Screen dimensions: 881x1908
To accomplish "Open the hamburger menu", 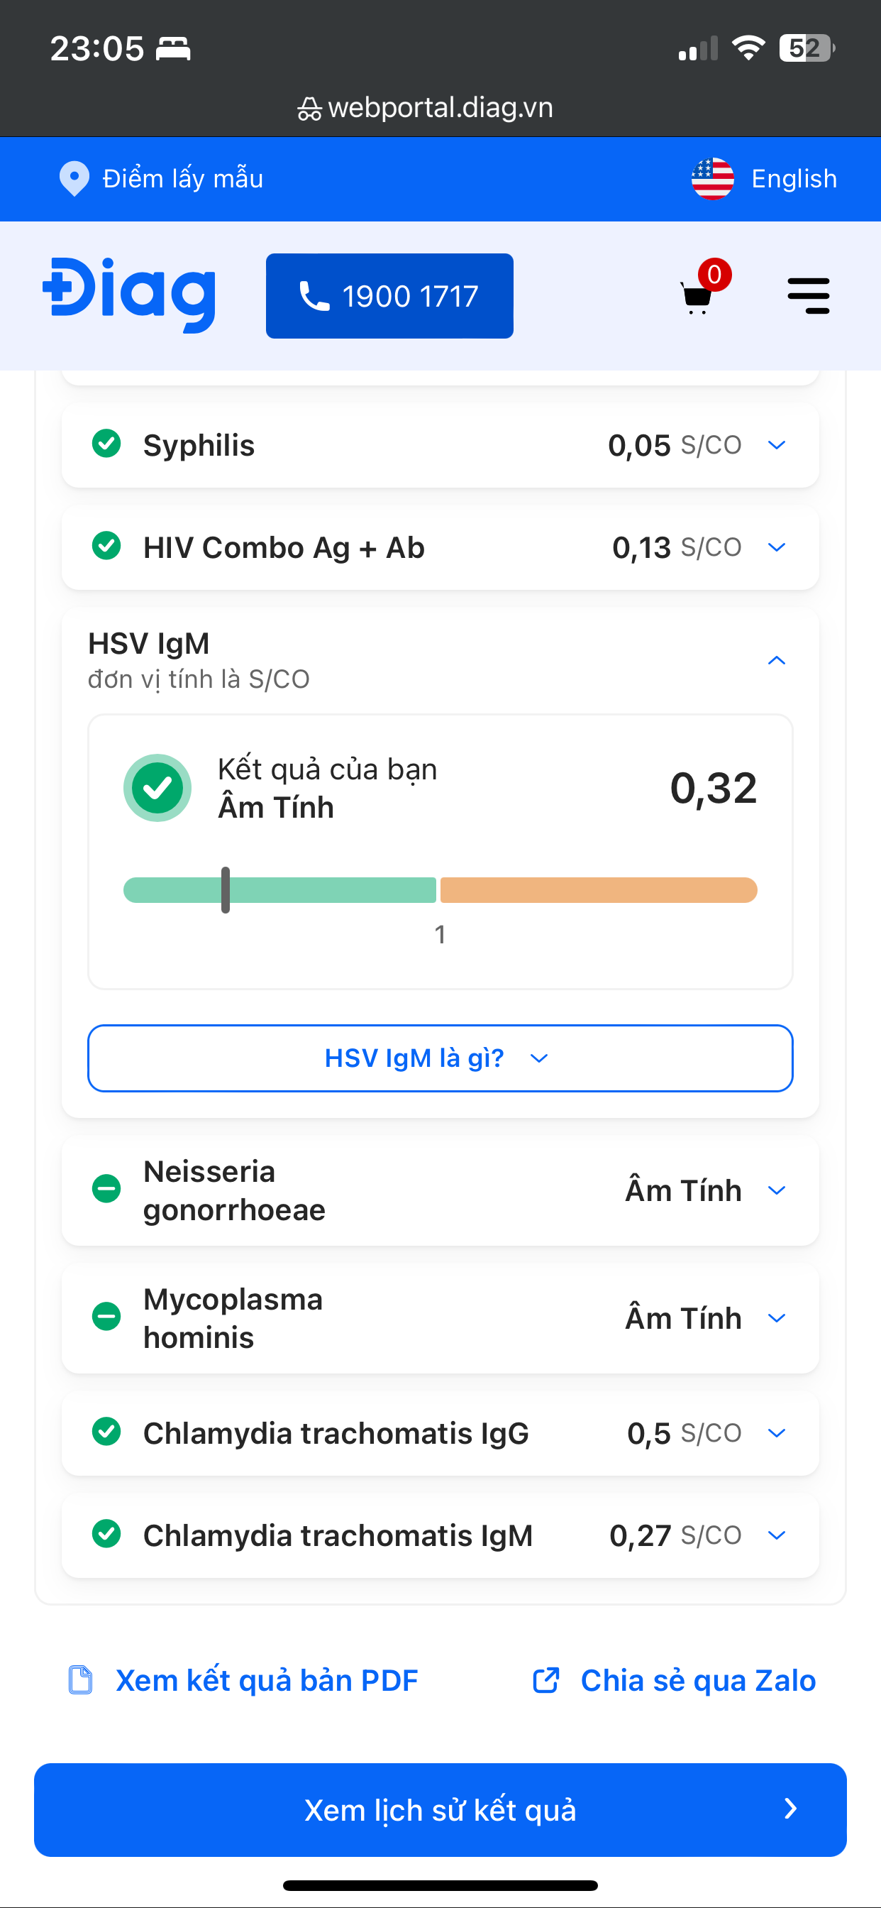I will coord(809,296).
